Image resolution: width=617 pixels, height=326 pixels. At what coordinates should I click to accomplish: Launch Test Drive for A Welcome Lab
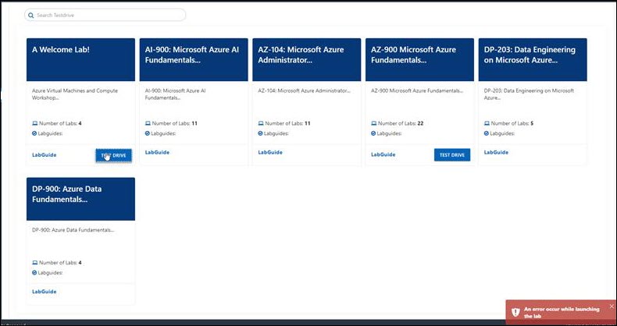[x=114, y=155]
